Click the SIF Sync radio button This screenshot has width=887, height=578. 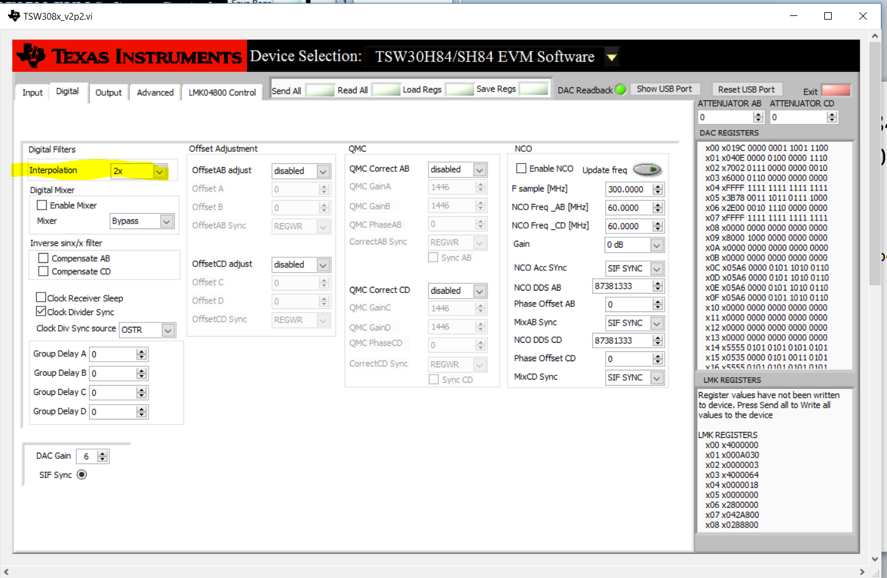[82, 475]
